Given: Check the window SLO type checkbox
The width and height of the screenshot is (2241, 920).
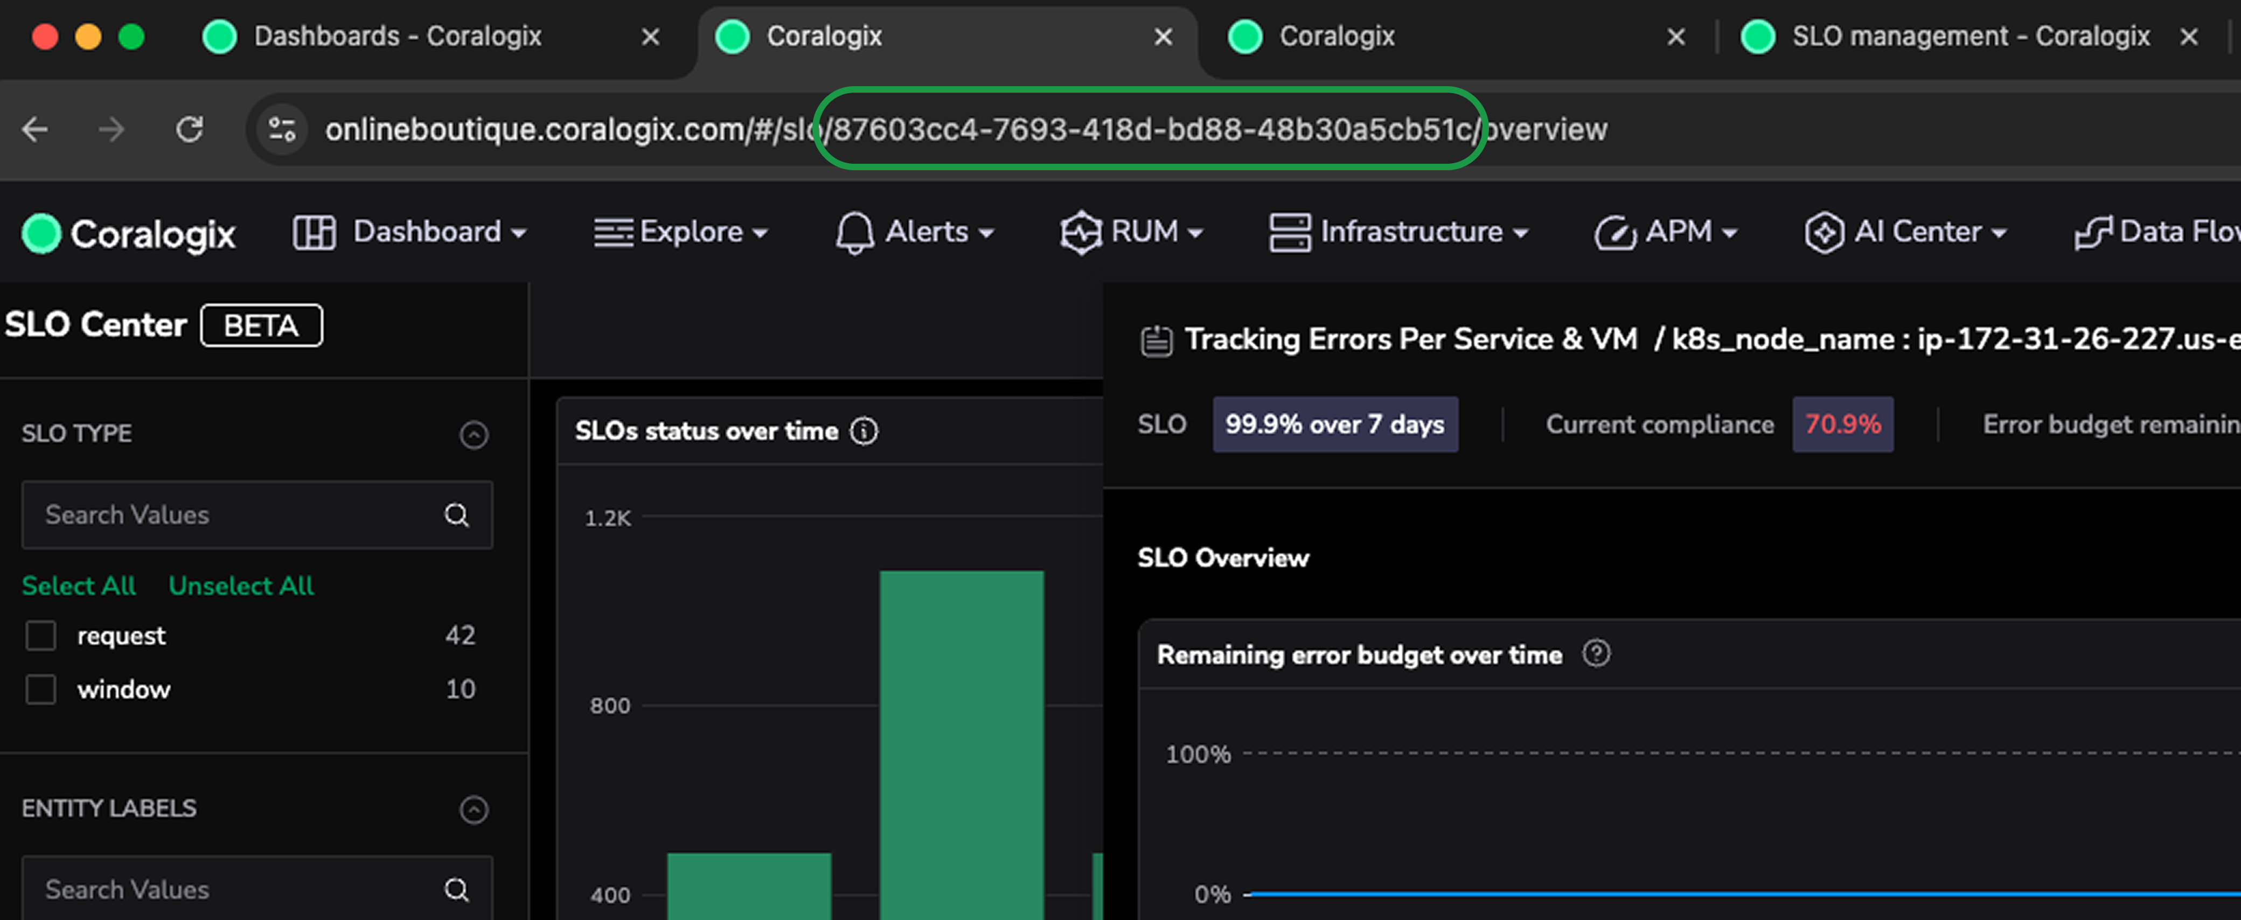Looking at the screenshot, I should tap(41, 689).
